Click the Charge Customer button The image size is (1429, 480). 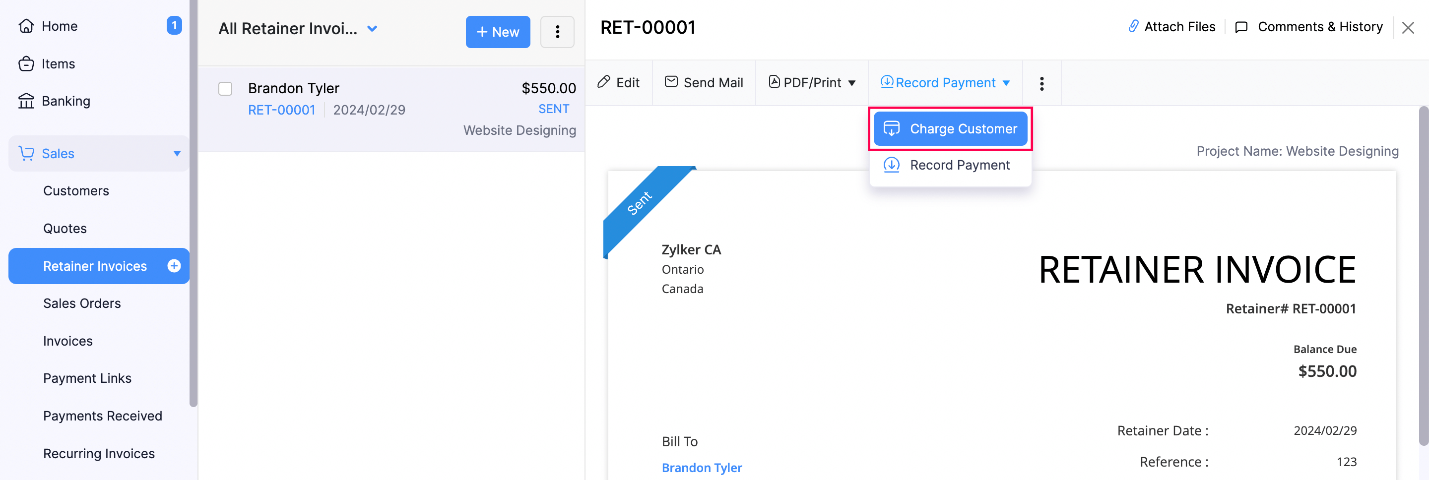[x=950, y=128]
